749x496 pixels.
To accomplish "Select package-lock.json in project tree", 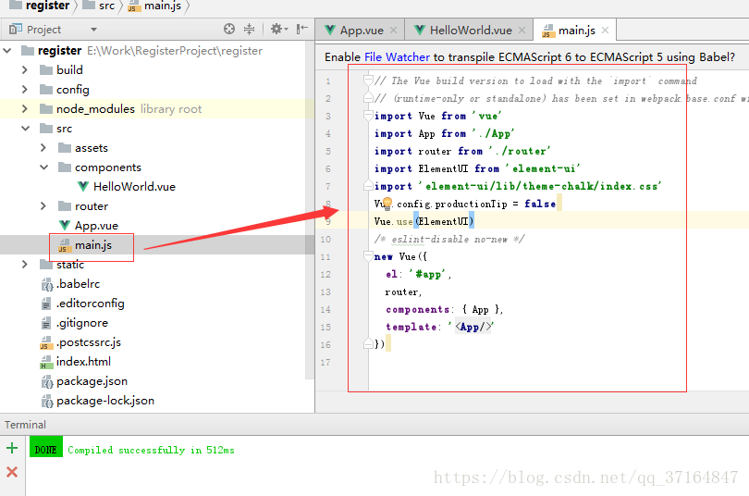I will click(105, 401).
